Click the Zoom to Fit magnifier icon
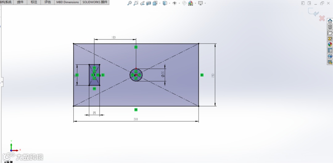The width and height of the screenshot is (333, 163). click(x=129, y=3)
